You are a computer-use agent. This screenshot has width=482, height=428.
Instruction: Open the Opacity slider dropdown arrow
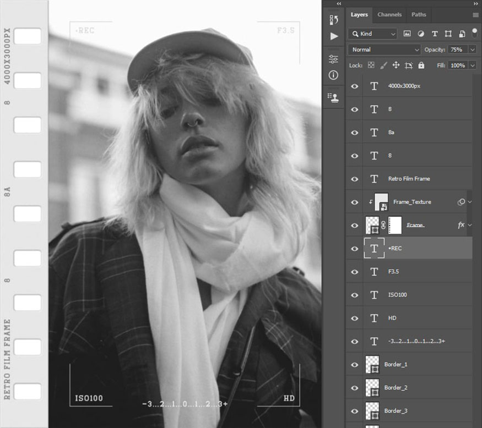pyautogui.click(x=473, y=50)
